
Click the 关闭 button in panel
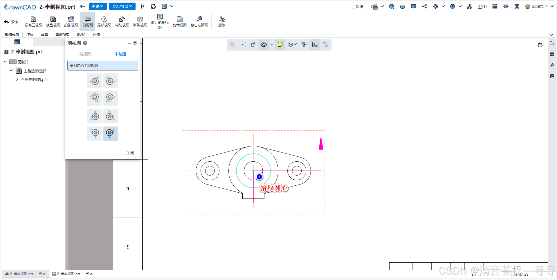(130, 153)
